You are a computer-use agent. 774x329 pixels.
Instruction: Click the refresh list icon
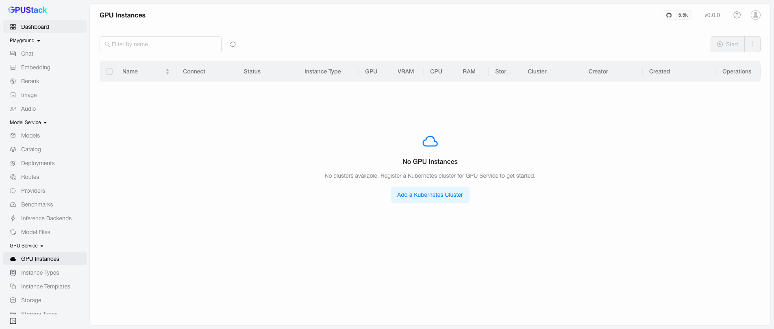(x=233, y=44)
